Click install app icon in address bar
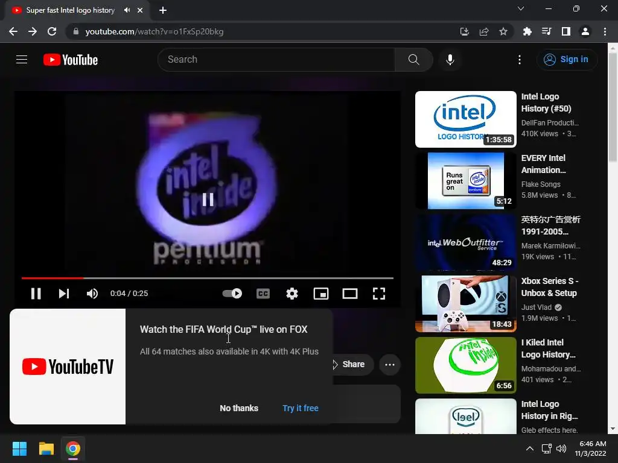Image resolution: width=618 pixels, height=463 pixels. click(x=464, y=31)
